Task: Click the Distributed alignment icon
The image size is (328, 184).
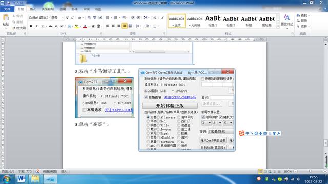Action: tap(130, 26)
